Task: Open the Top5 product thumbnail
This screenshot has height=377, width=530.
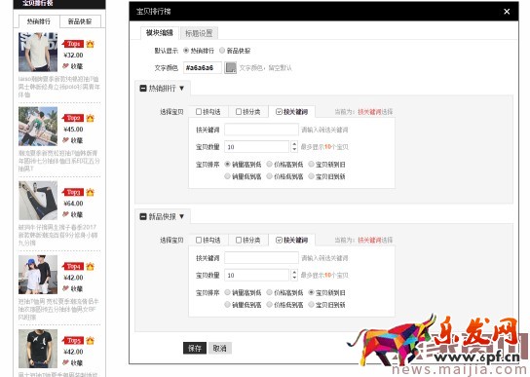Action: [x=38, y=349]
